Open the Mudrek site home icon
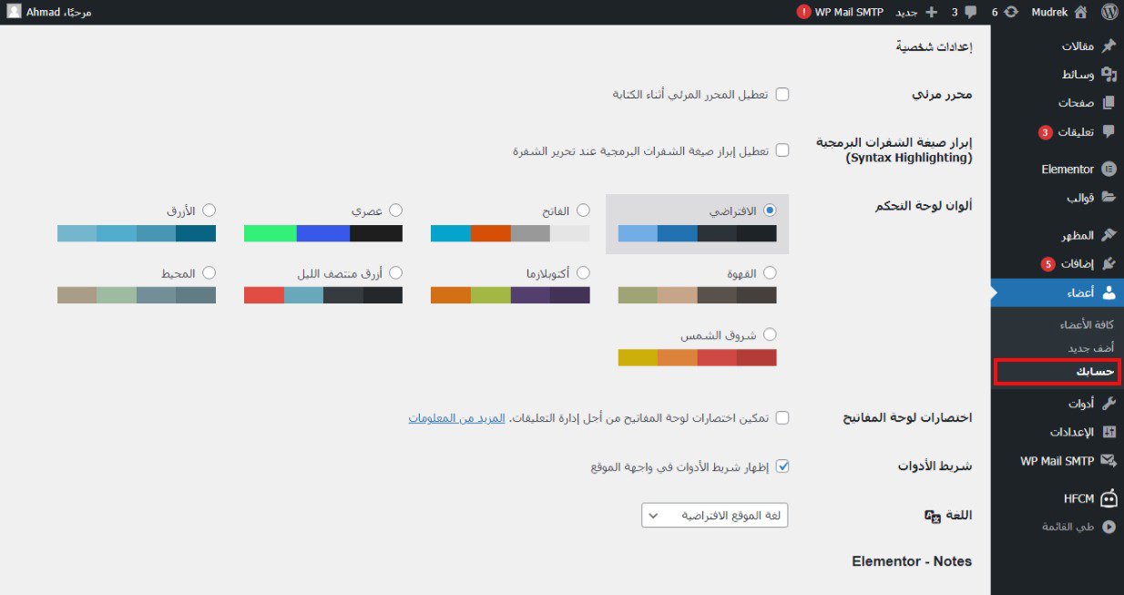The height and width of the screenshot is (595, 1124). click(x=1081, y=13)
